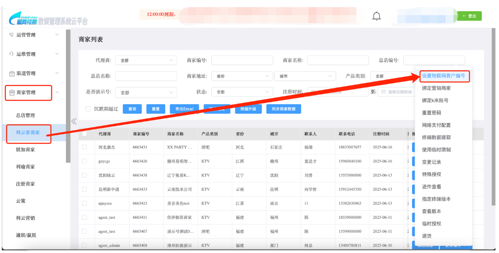Select 绑定营销商家 from the menu
The height and width of the screenshot is (253, 499).
click(436, 88)
